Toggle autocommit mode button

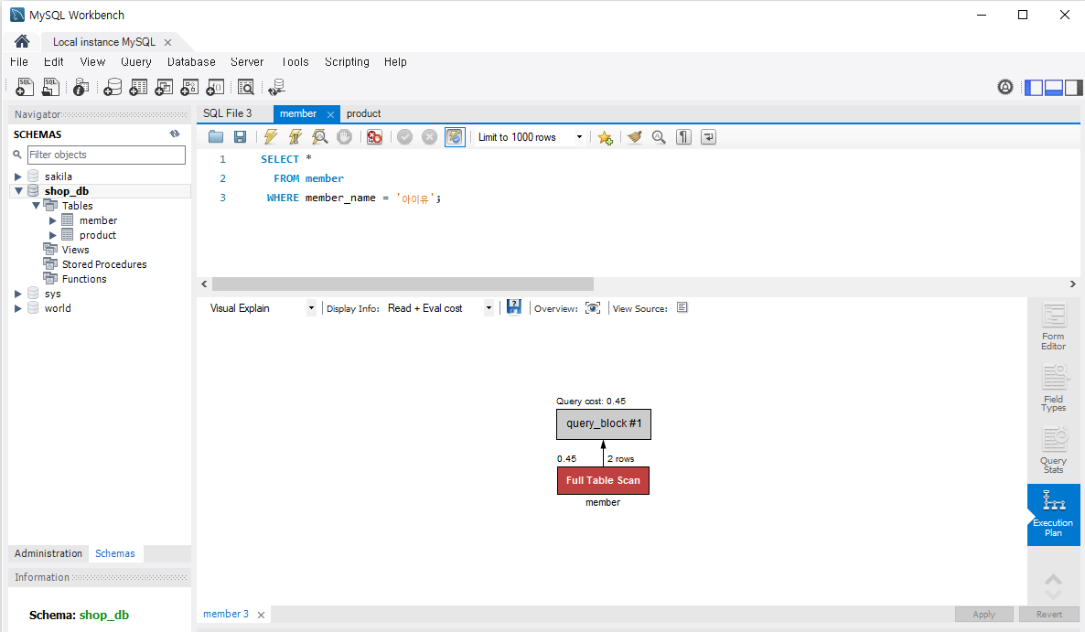pos(455,137)
